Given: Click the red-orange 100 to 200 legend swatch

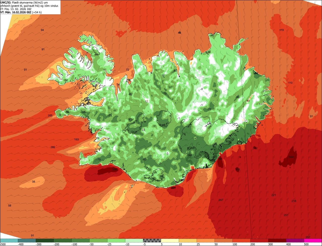Looking at the screenshot, I should pyautogui.click(x=242, y=240).
